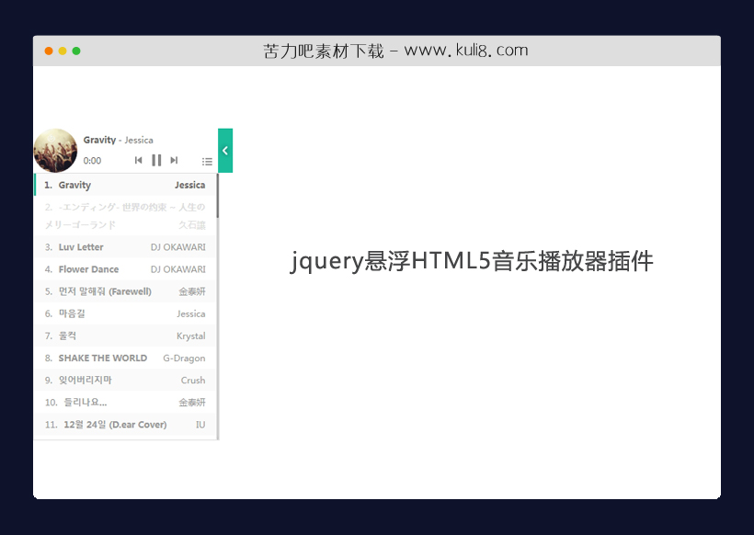Click the song title Gravity - Jessica

(x=118, y=140)
